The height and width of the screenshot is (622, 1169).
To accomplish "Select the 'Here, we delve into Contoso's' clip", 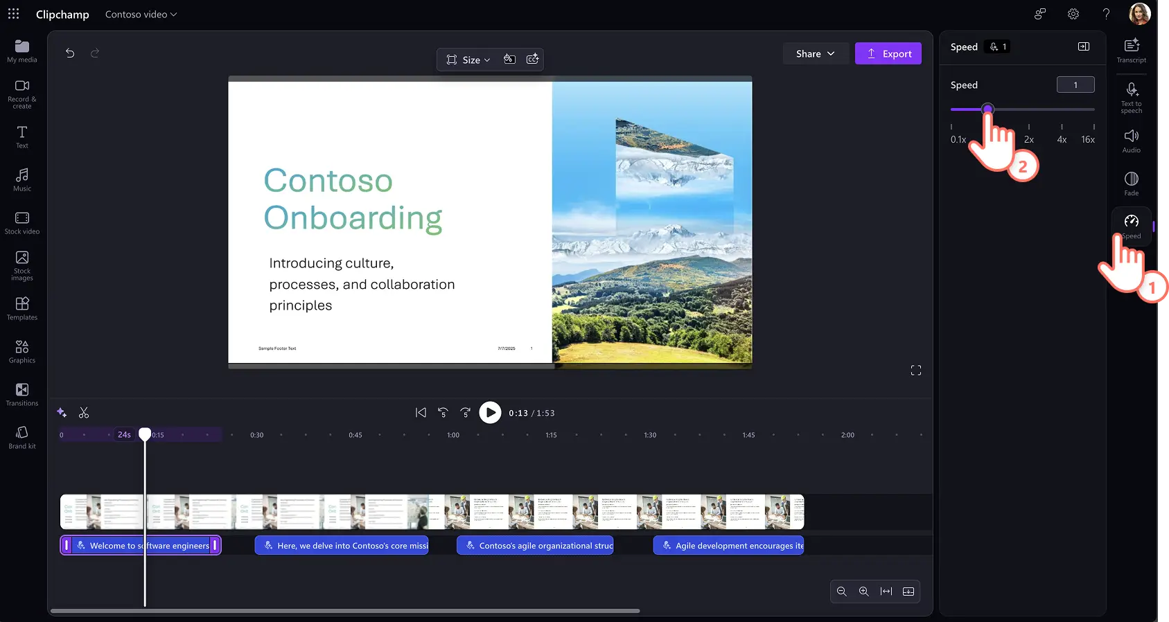I will 342,545.
